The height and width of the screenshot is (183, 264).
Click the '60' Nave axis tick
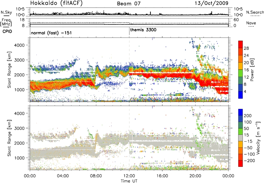click(x=236, y=20)
